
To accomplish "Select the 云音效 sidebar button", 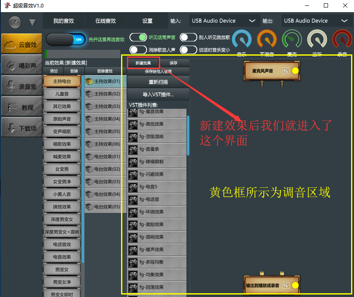I will tap(22, 44).
